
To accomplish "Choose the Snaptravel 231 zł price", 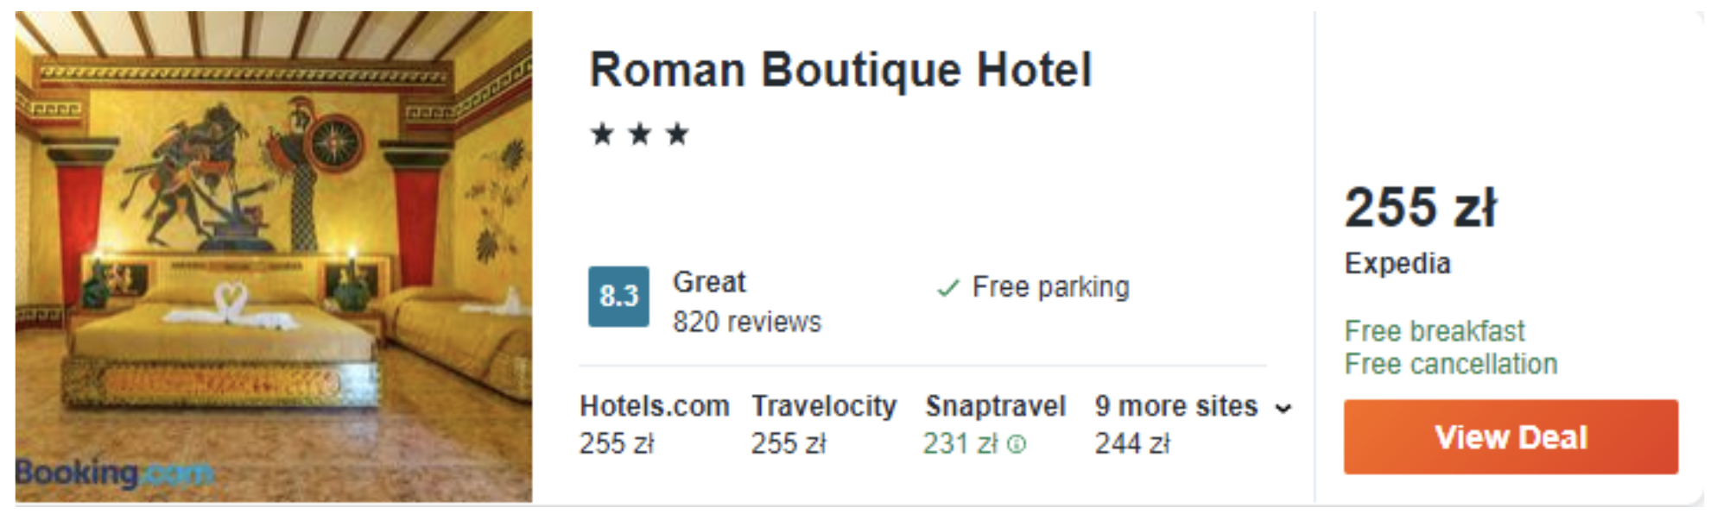I will [960, 443].
